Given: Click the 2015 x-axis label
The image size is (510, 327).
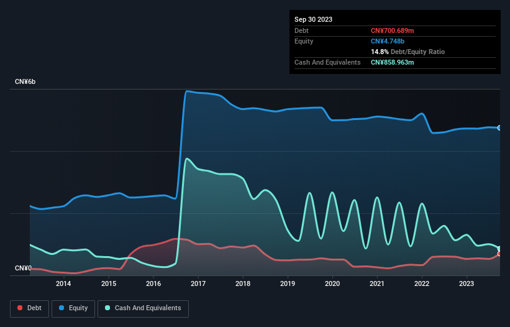Looking at the screenshot, I should coord(109,283).
